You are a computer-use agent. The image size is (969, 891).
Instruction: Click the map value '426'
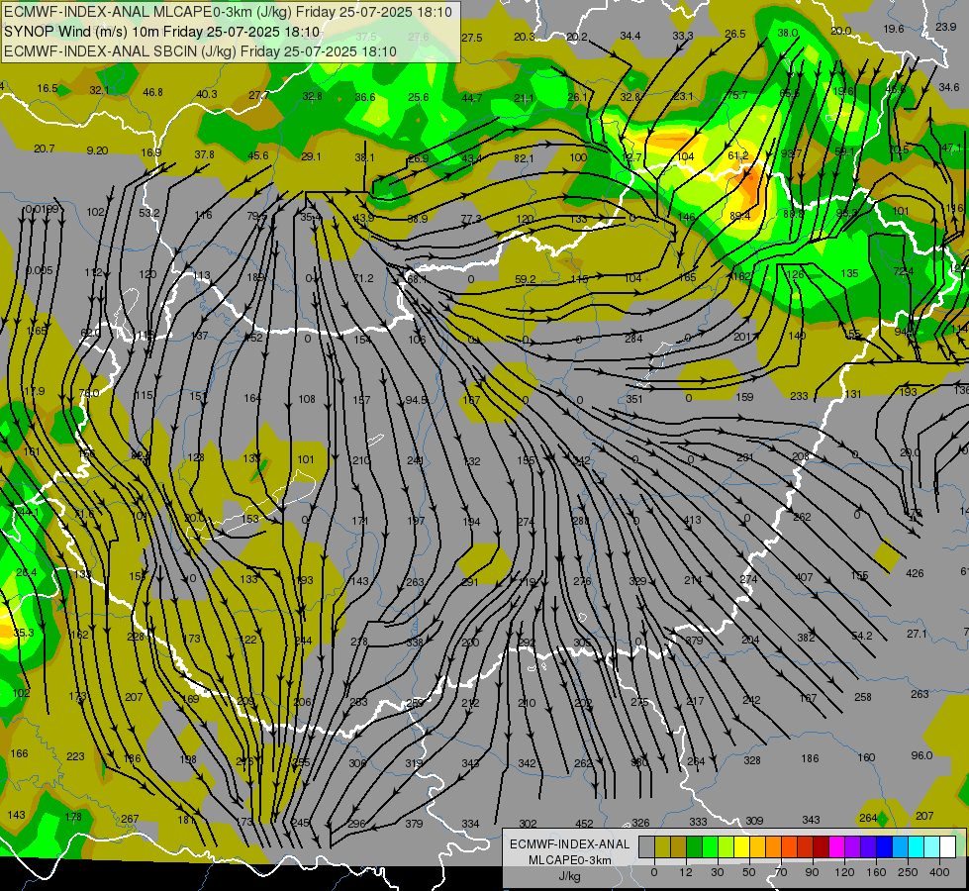tap(915, 573)
